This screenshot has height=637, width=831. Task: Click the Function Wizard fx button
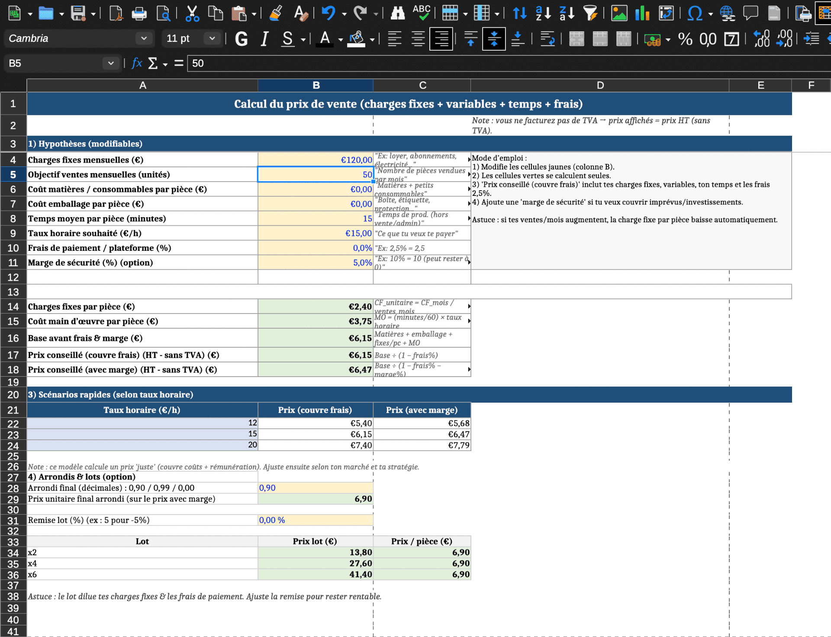pyautogui.click(x=137, y=64)
